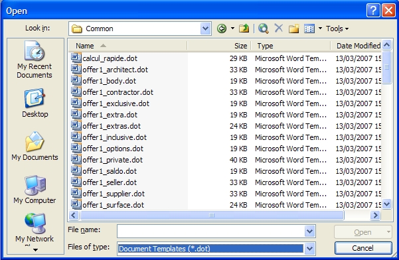
Task: Select offer1_extra.dot file icon
Action: click(76, 114)
